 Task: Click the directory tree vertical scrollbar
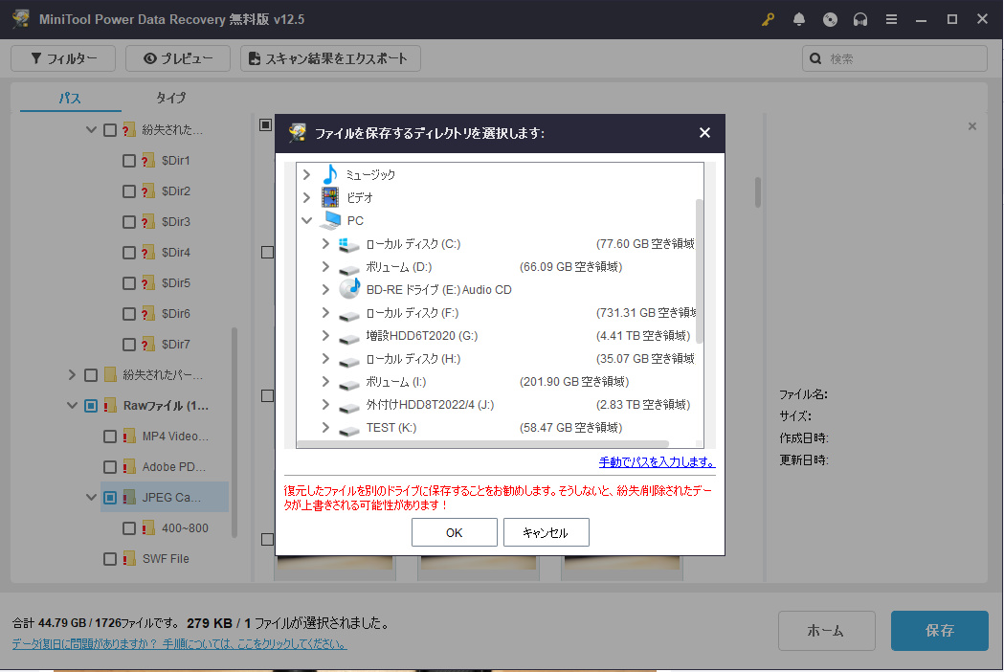(x=700, y=271)
